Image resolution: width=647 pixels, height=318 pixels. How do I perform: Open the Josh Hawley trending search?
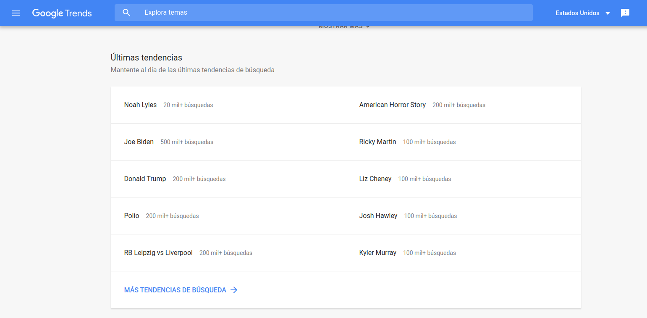(378, 216)
